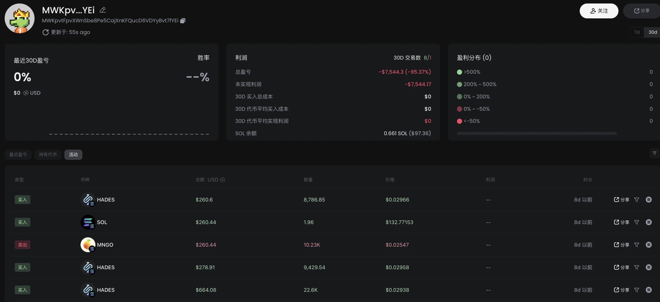Viewport: 660px width, 302px height.
Task: Click the top 分享 share button
Action: coord(642,11)
